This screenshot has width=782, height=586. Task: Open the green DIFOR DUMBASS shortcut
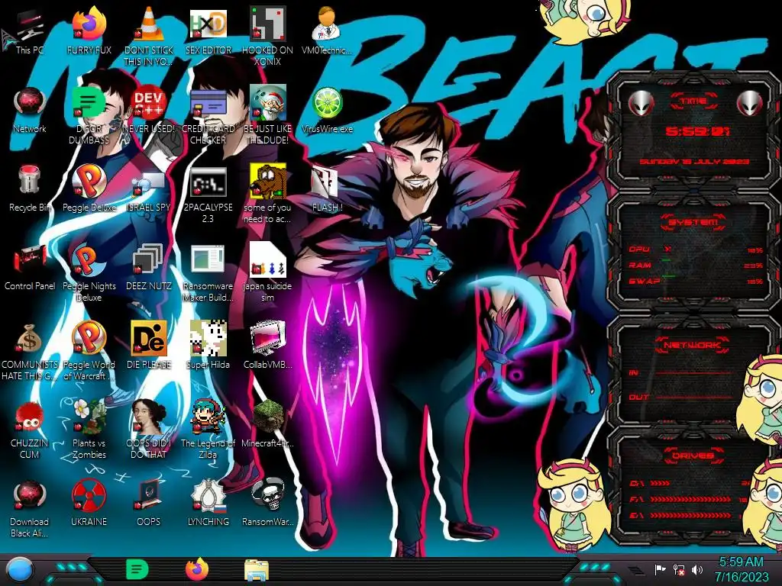(89, 116)
